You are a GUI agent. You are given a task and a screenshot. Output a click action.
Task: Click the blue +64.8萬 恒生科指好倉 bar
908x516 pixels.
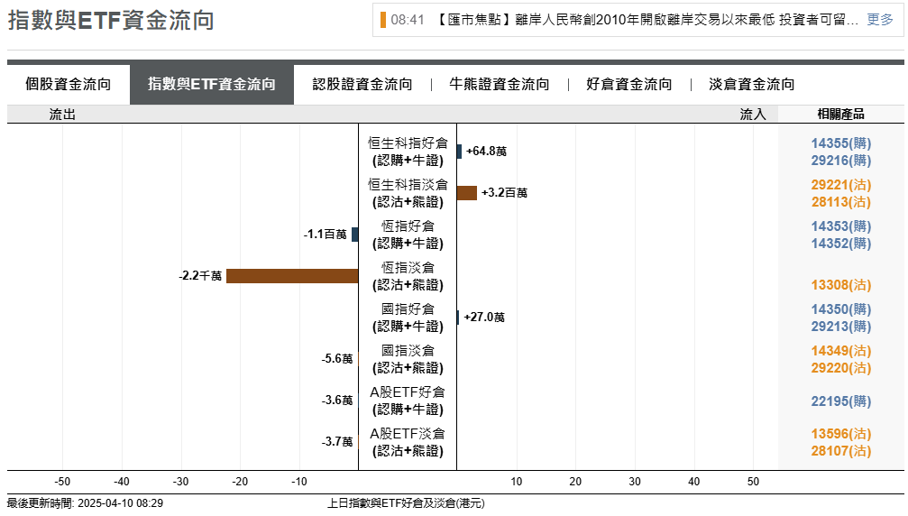459,152
